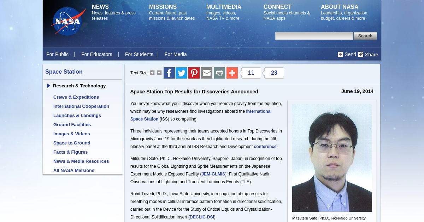The image size is (424, 222).
Task: Click the article title Space Station Top Results
Action: pos(194,92)
